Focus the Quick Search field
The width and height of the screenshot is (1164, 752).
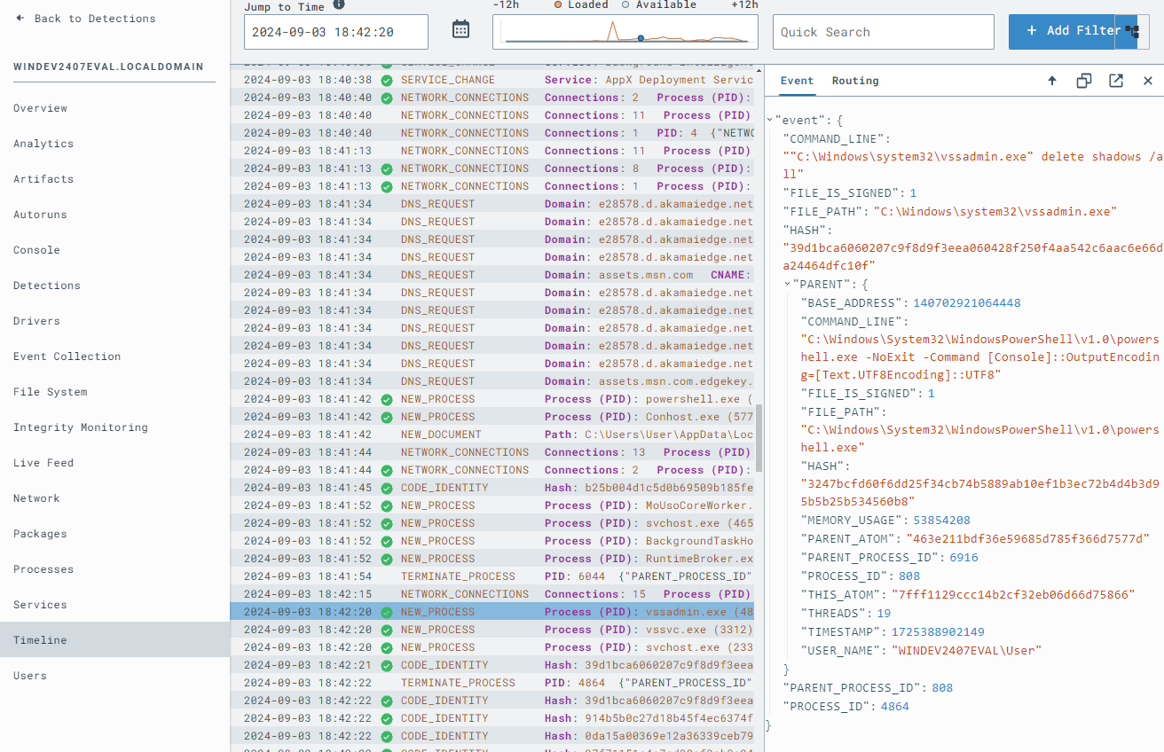click(883, 32)
